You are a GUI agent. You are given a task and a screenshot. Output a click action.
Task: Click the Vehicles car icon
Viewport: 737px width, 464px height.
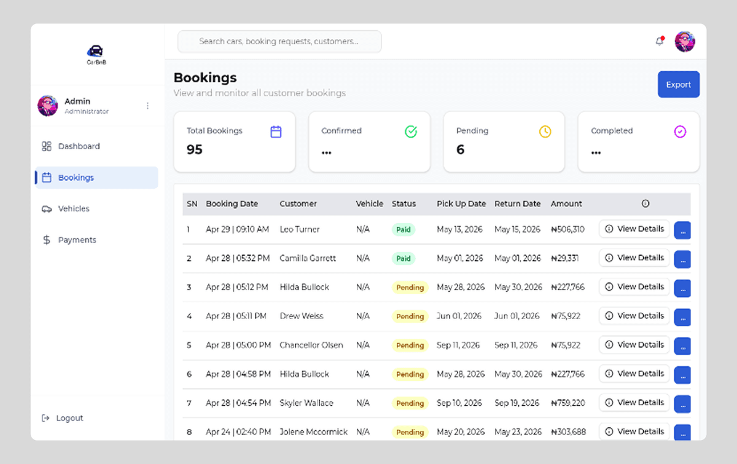coord(47,209)
